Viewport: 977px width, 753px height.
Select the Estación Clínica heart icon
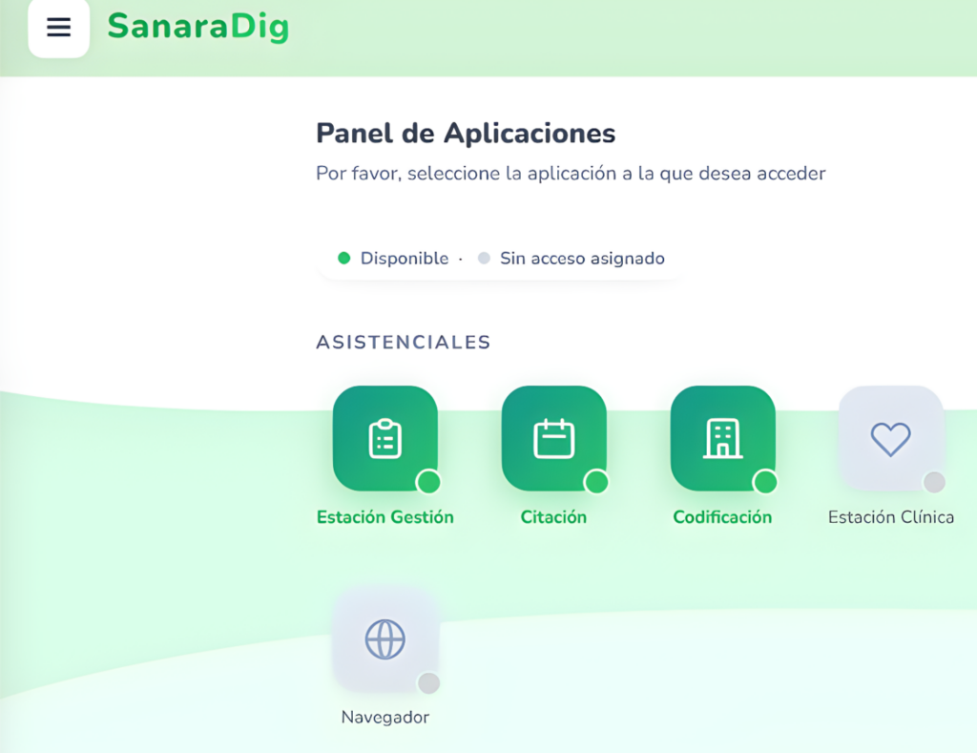[891, 438]
